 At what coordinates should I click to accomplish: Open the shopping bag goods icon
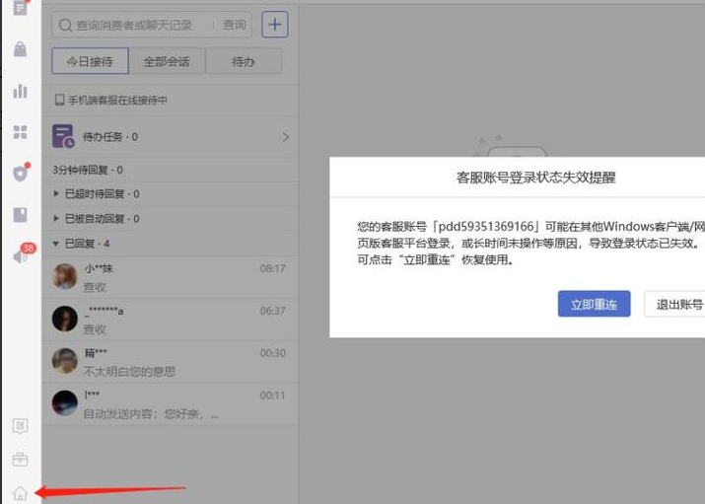(x=21, y=49)
